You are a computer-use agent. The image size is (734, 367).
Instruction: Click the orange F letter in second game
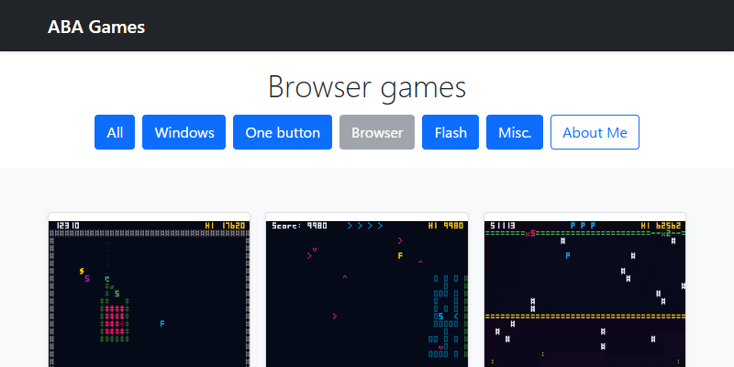click(400, 256)
